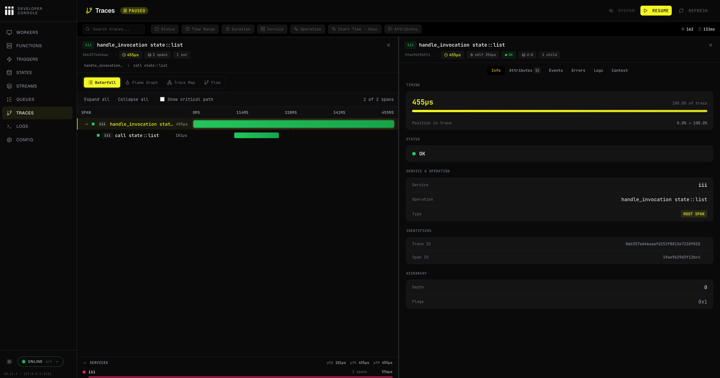Screen dimensions: 720x378
Task: Click call state::list breadcrumb
Action: 150,66
